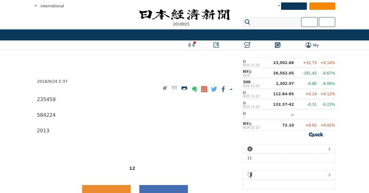Click the dark blue button at top right

(294, 6)
